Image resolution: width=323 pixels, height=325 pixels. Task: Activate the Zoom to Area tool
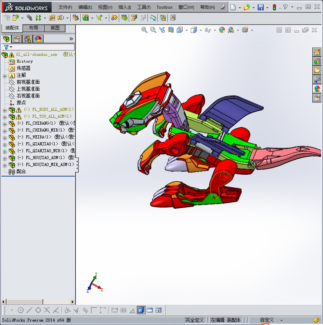[153, 30]
